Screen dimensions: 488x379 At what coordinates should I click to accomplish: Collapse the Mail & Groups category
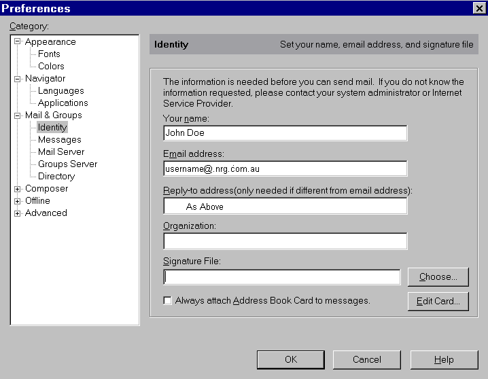click(18, 115)
